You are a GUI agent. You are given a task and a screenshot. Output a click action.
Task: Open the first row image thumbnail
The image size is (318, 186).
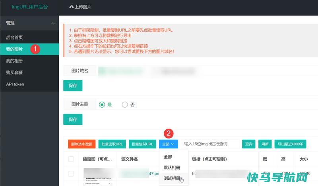98,177
